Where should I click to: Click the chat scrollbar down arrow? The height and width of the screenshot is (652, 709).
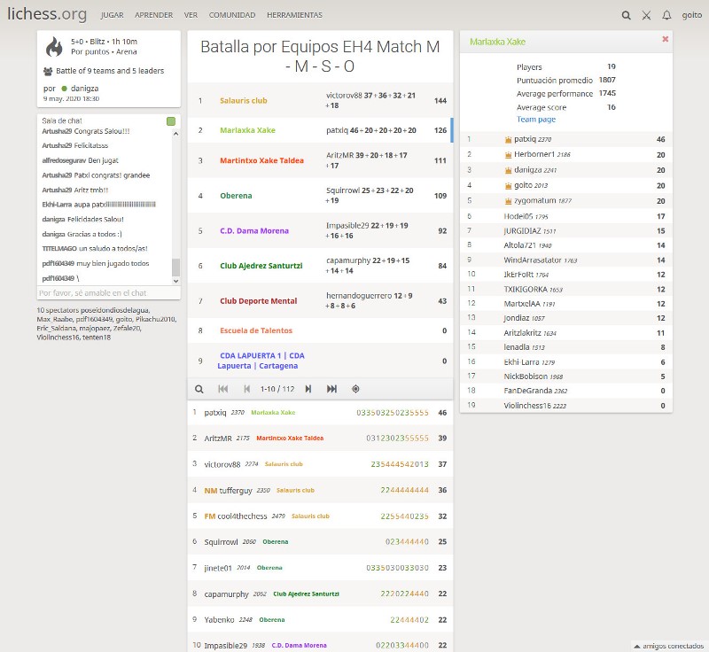175,280
